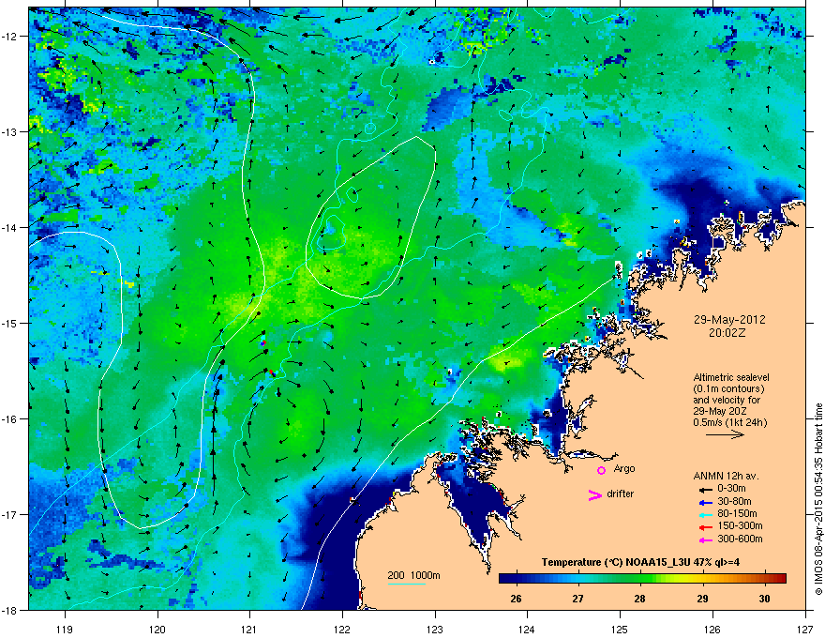Click the longitude label 122

(x=342, y=629)
